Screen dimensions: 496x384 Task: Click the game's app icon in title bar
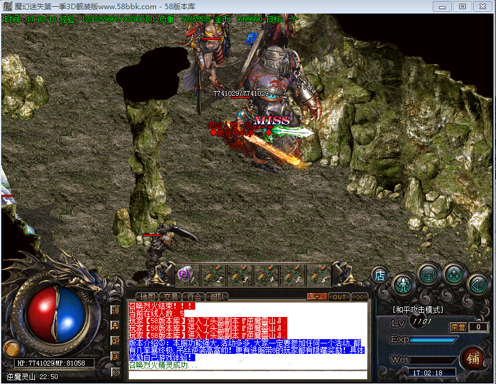point(7,6)
